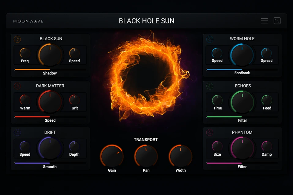The height and width of the screenshot is (195, 293).
Task: Click the ECHOES section title
Action: (243, 86)
